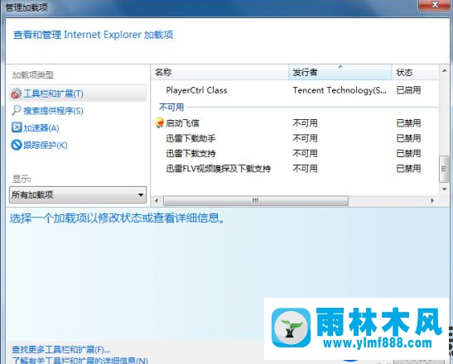The width and height of the screenshot is (453, 364).
Task: Click 已禁用 status of 迅雷下载支持
Action: point(408,154)
